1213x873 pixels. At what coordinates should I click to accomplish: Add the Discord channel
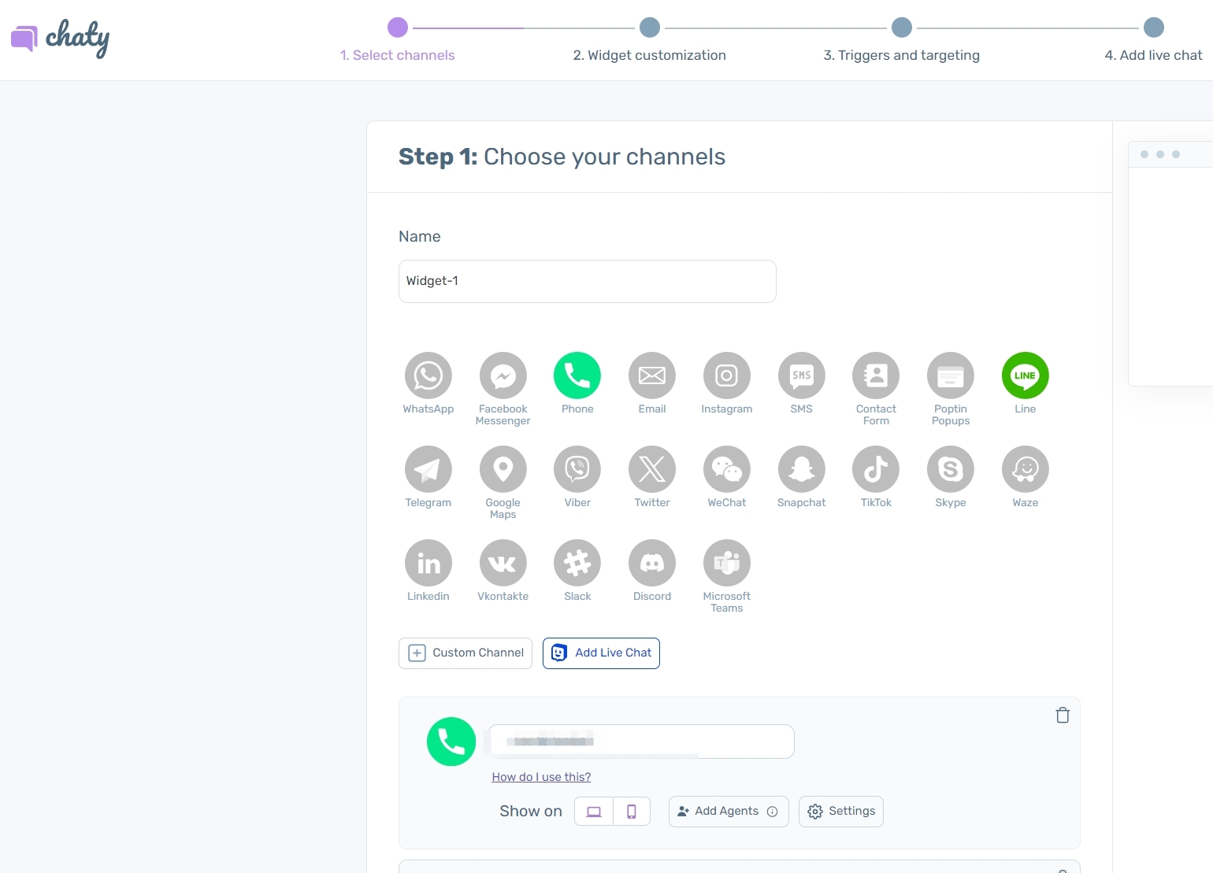coord(651,563)
